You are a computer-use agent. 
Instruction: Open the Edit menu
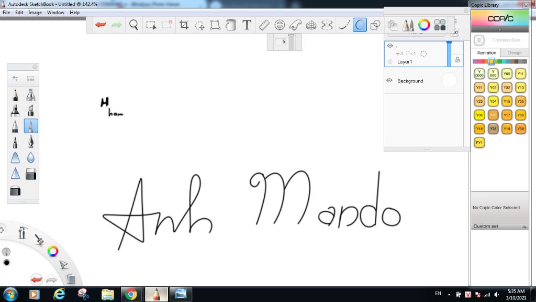(19, 13)
